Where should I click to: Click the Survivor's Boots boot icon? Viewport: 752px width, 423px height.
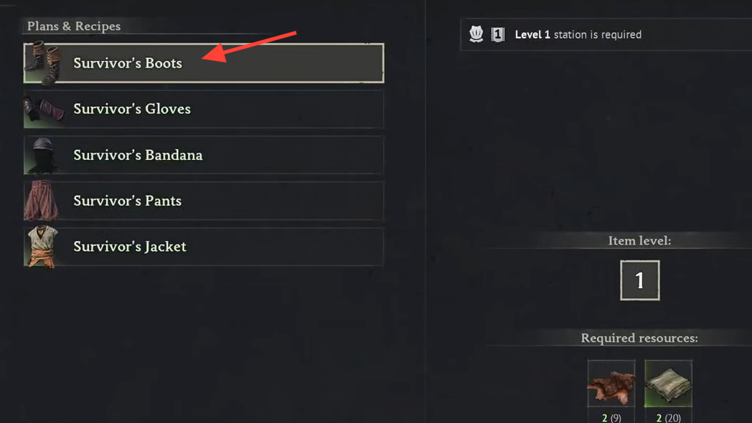42,63
